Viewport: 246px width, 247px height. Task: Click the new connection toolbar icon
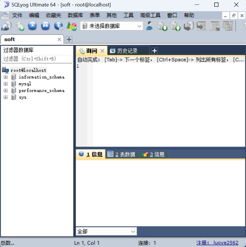(6, 26)
